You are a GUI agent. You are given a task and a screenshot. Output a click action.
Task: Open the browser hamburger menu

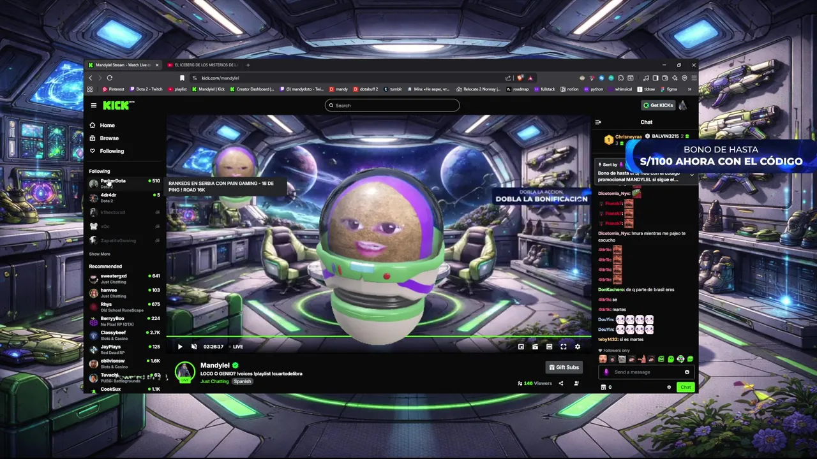pos(694,78)
